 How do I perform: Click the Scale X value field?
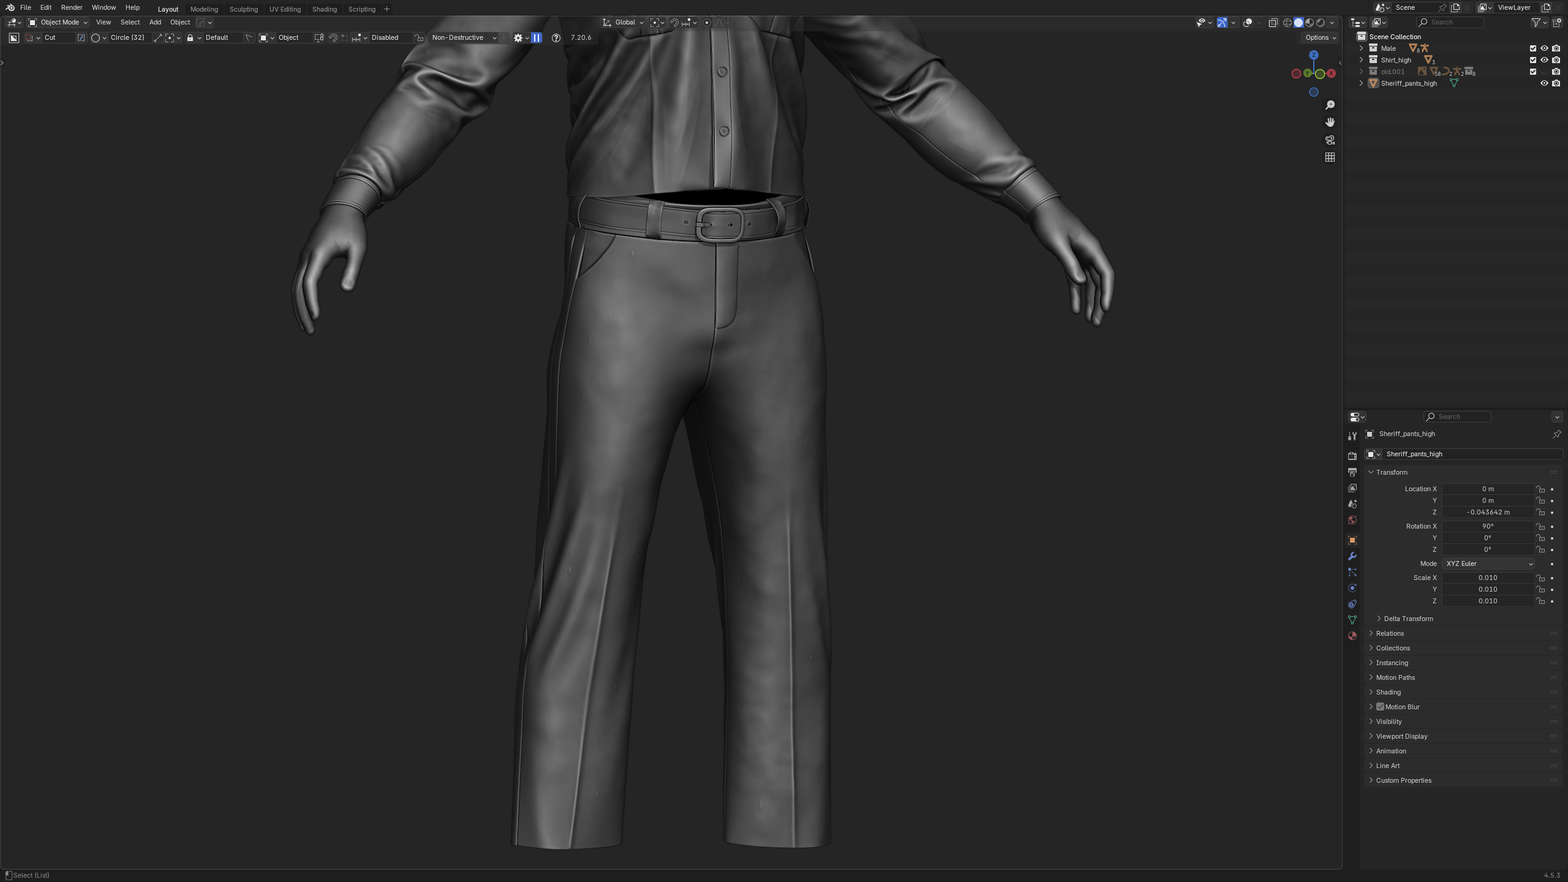point(1487,578)
